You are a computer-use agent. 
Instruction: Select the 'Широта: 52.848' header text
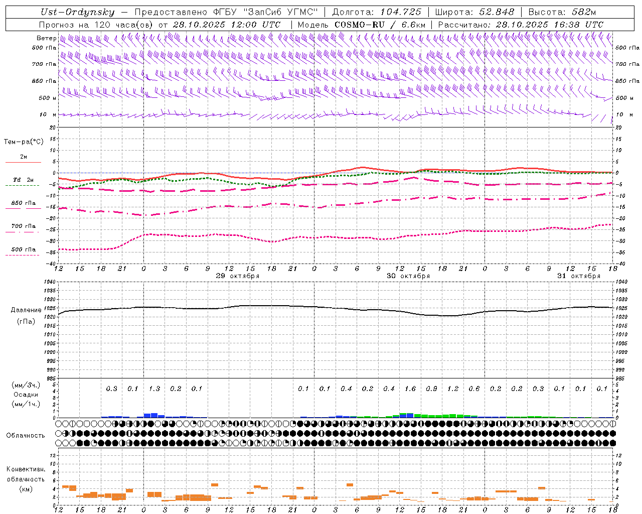[x=474, y=13]
